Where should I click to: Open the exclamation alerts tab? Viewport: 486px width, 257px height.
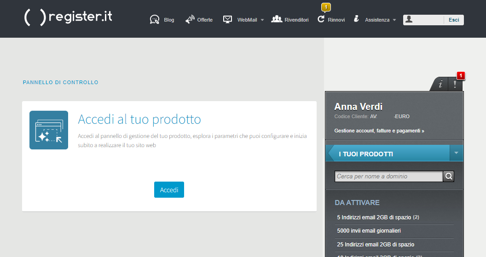(x=455, y=84)
